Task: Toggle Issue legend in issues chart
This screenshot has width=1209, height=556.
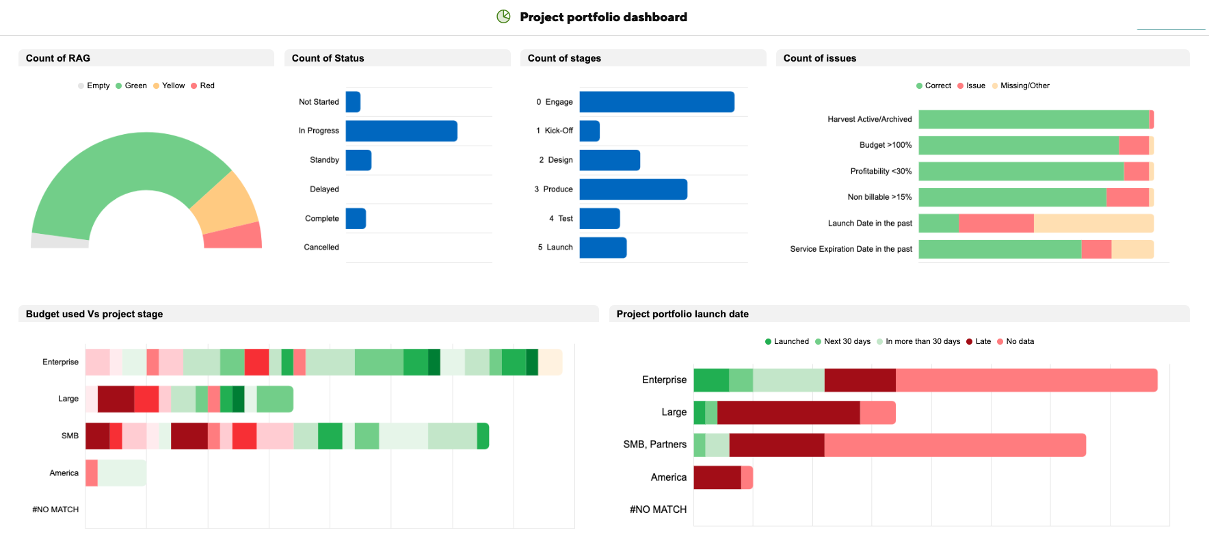Action: (971, 85)
